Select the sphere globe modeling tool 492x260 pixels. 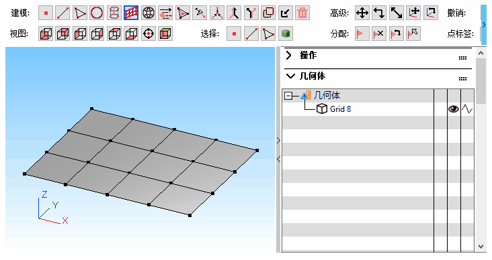click(149, 13)
